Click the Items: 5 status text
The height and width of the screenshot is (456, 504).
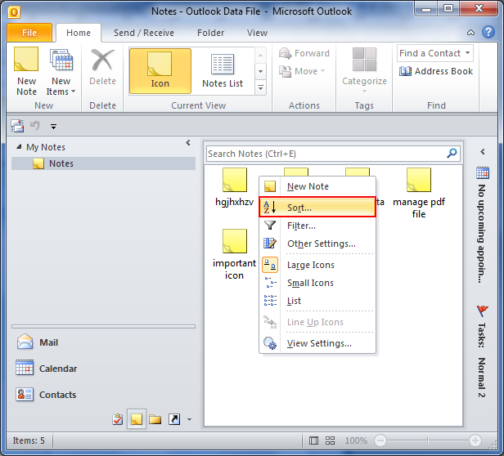coord(29,440)
